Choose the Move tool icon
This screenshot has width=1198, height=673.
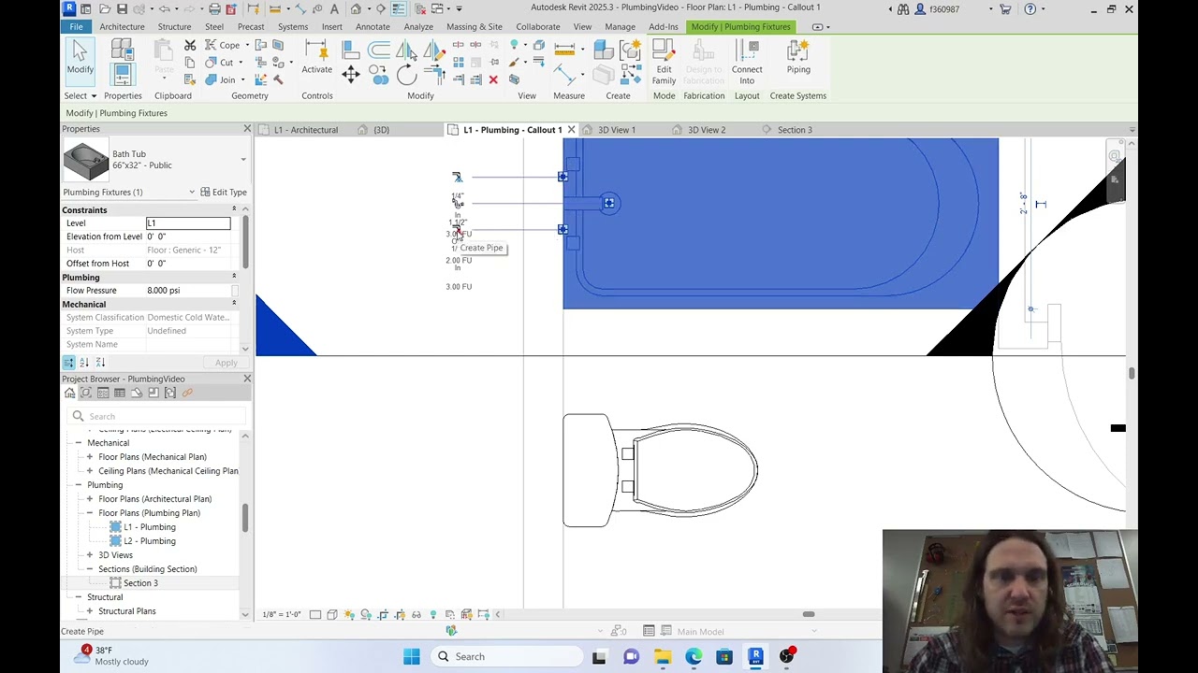pyautogui.click(x=351, y=74)
